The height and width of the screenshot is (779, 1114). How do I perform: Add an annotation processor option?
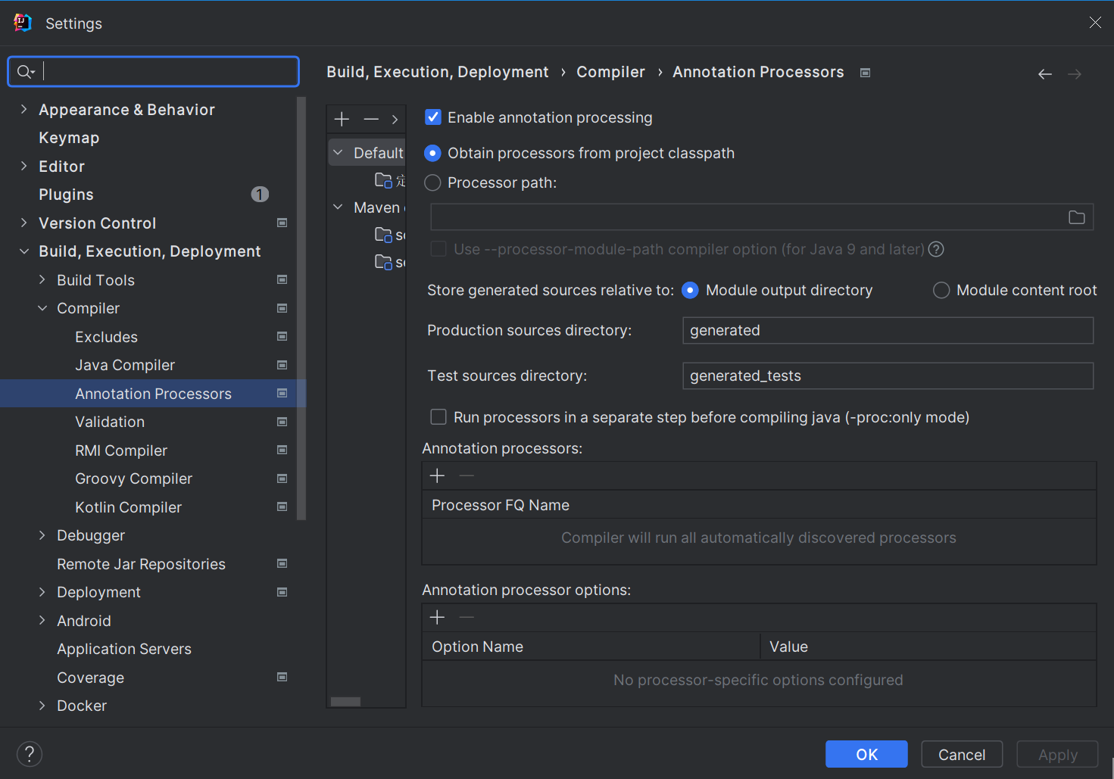coord(437,617)
